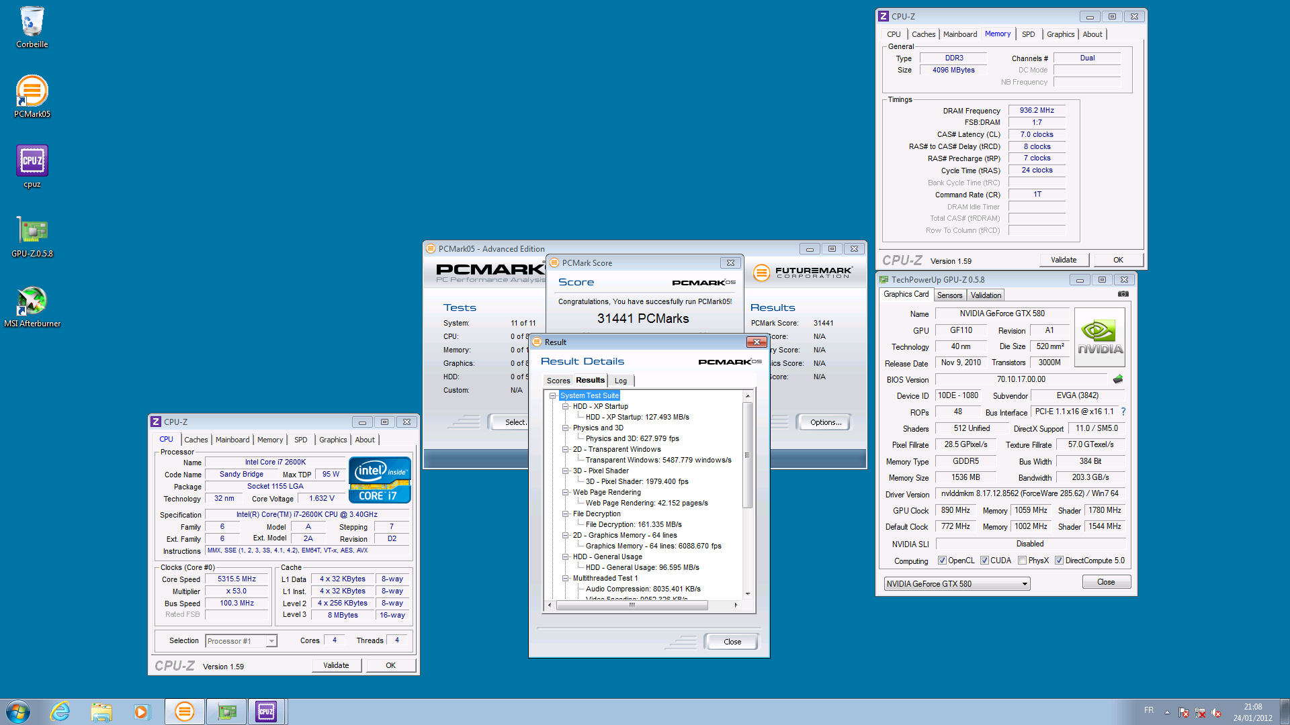The image size is (1290, 725).
Task: Click the Windows Start orb
Action: (18, 712)
